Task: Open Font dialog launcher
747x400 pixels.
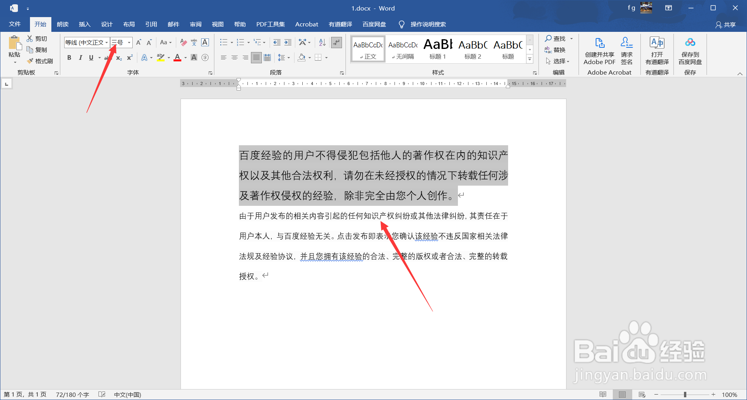Action: point(210,73)
